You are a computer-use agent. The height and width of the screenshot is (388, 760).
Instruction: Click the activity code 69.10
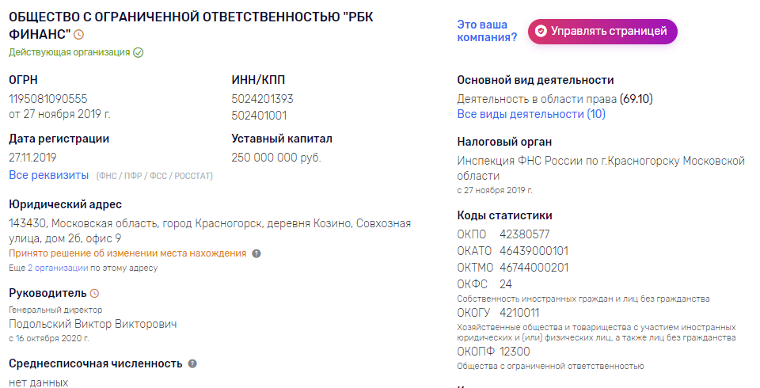tap(636, 99)
